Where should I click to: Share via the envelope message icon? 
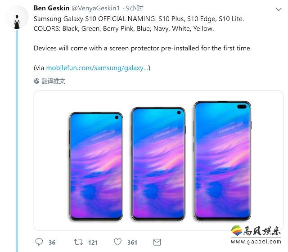pyautogui.click(x=157, y=242)
